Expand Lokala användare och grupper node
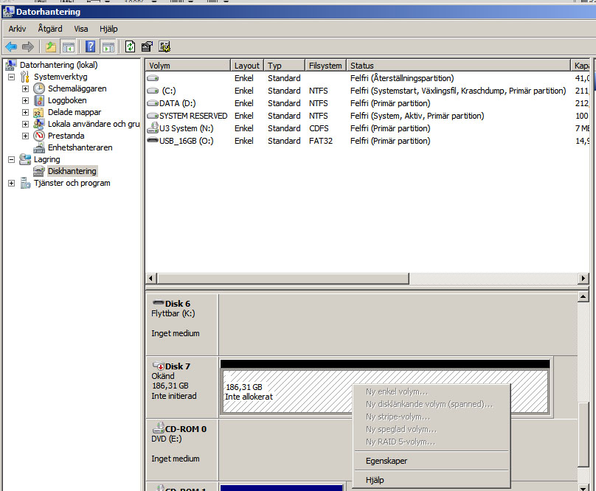The height and width of the screenshot is (491, 596). [x=26, y=124]
